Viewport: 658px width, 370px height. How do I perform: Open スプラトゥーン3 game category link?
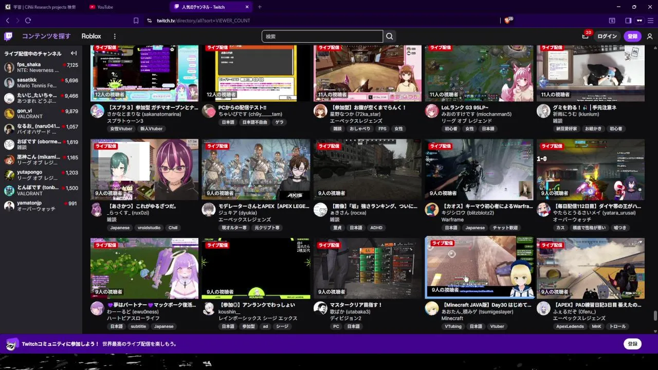(125, 121)
